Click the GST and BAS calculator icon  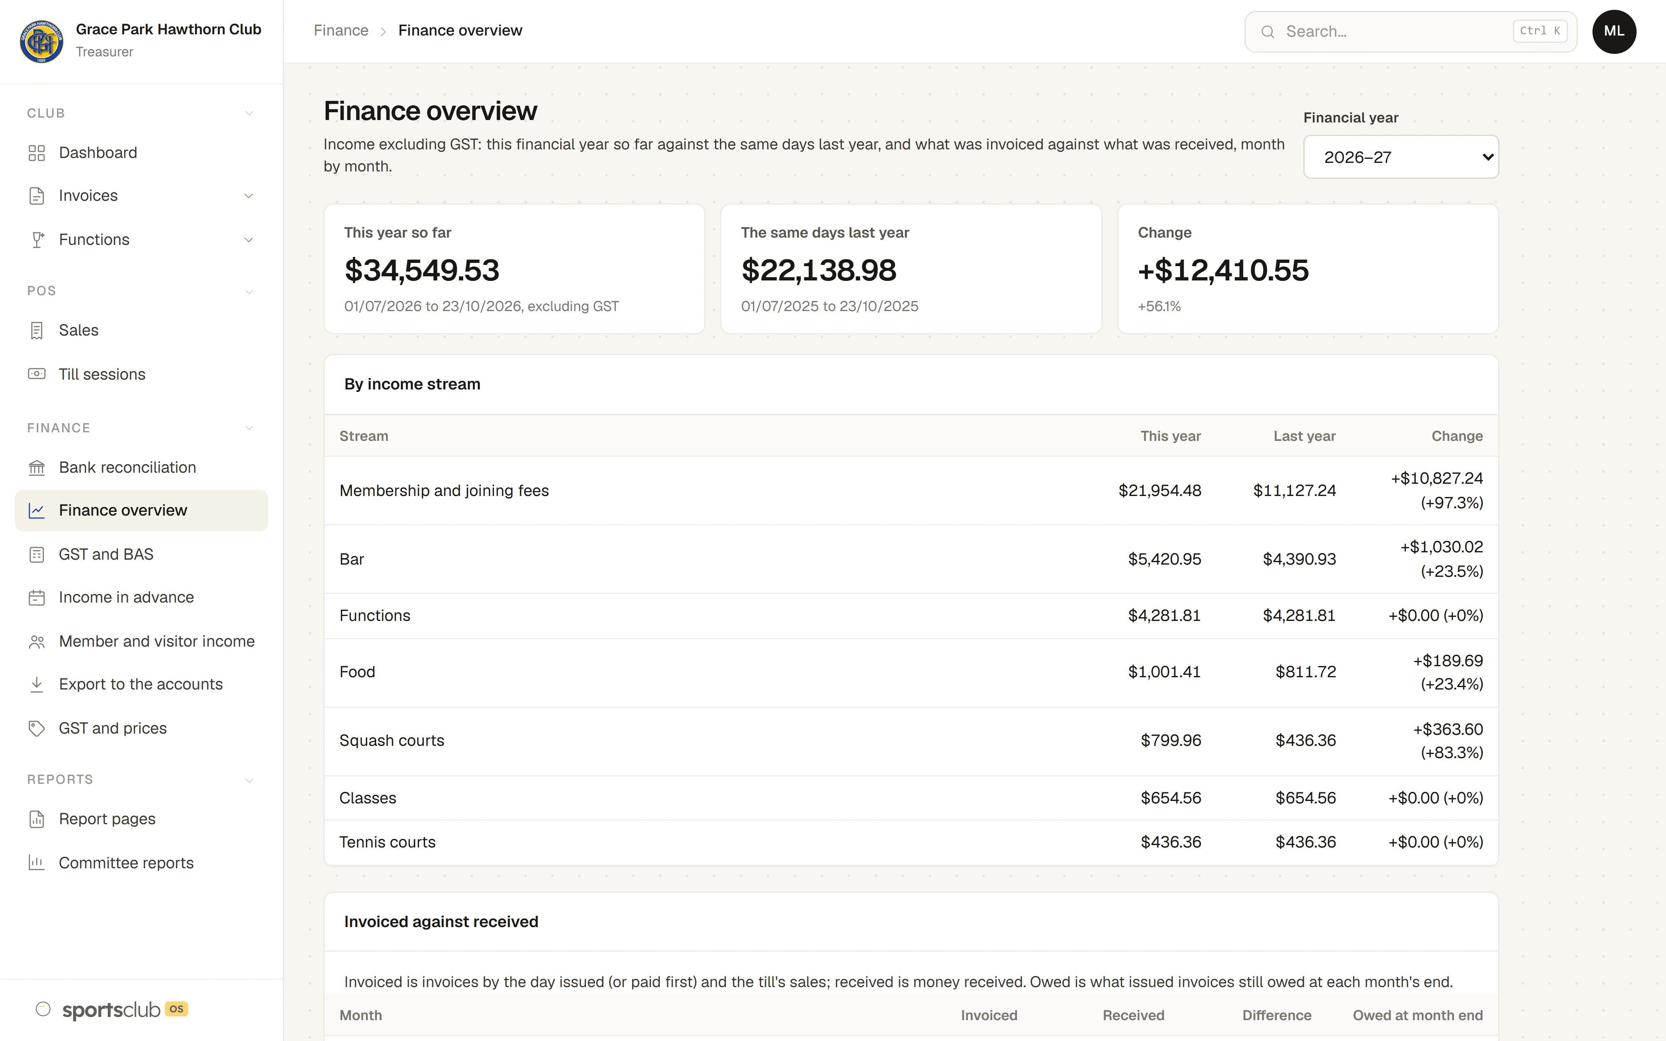(x=36, y=554)
